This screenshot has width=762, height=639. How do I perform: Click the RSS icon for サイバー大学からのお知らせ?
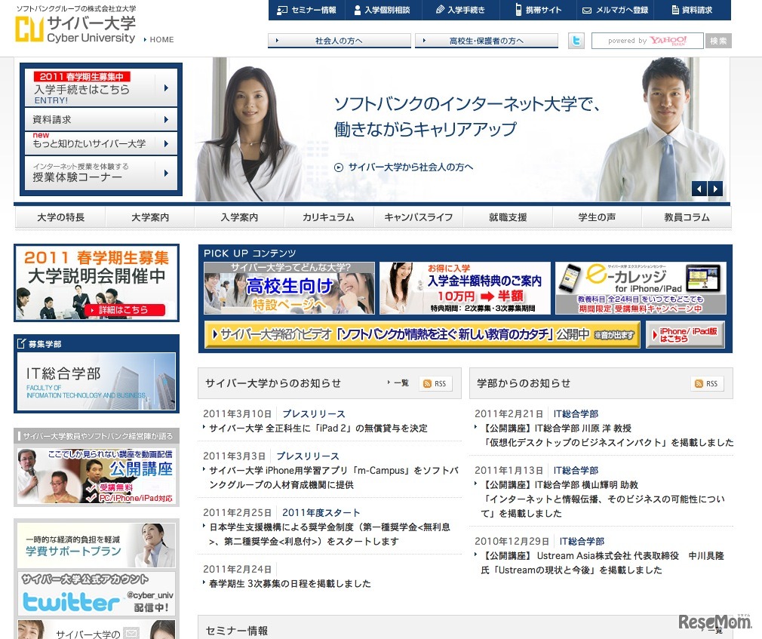point(435,383)
